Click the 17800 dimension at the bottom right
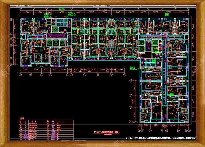This screenshot has width=205, height=147. (x=165, y=127)
